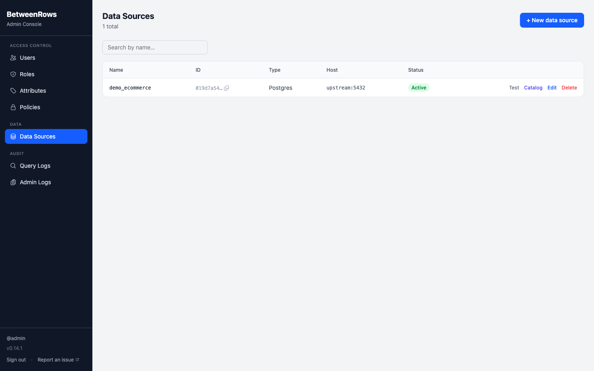
Task: Delete the demo_ecommerce data source
Action: point(569,87)
